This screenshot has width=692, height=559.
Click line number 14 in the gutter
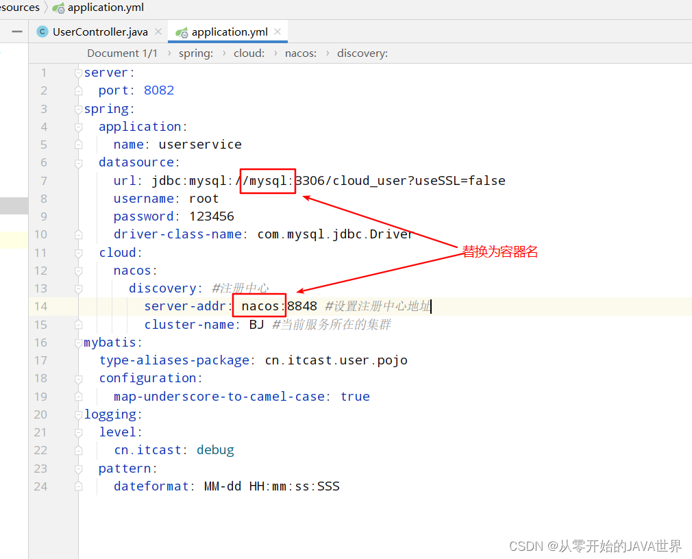tap(40, 306)
